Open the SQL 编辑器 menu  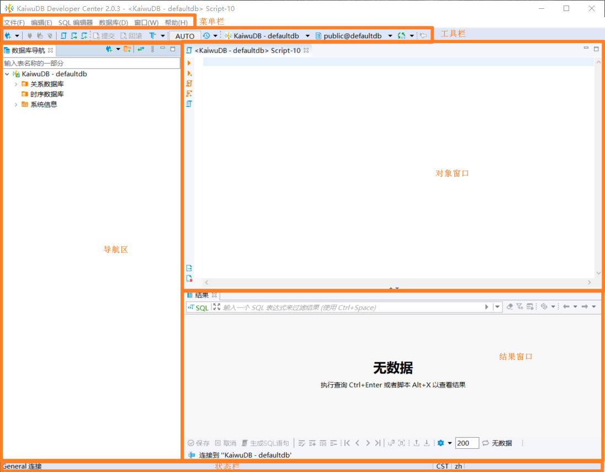coord(76,23)
